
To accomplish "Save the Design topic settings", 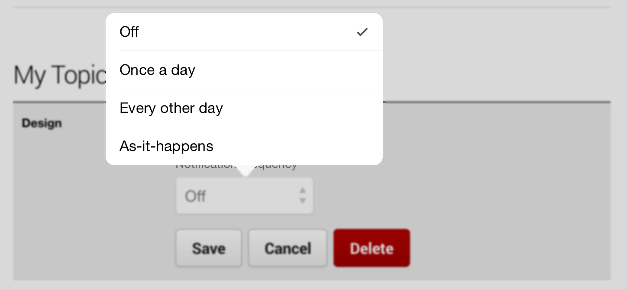I will 209,248.
